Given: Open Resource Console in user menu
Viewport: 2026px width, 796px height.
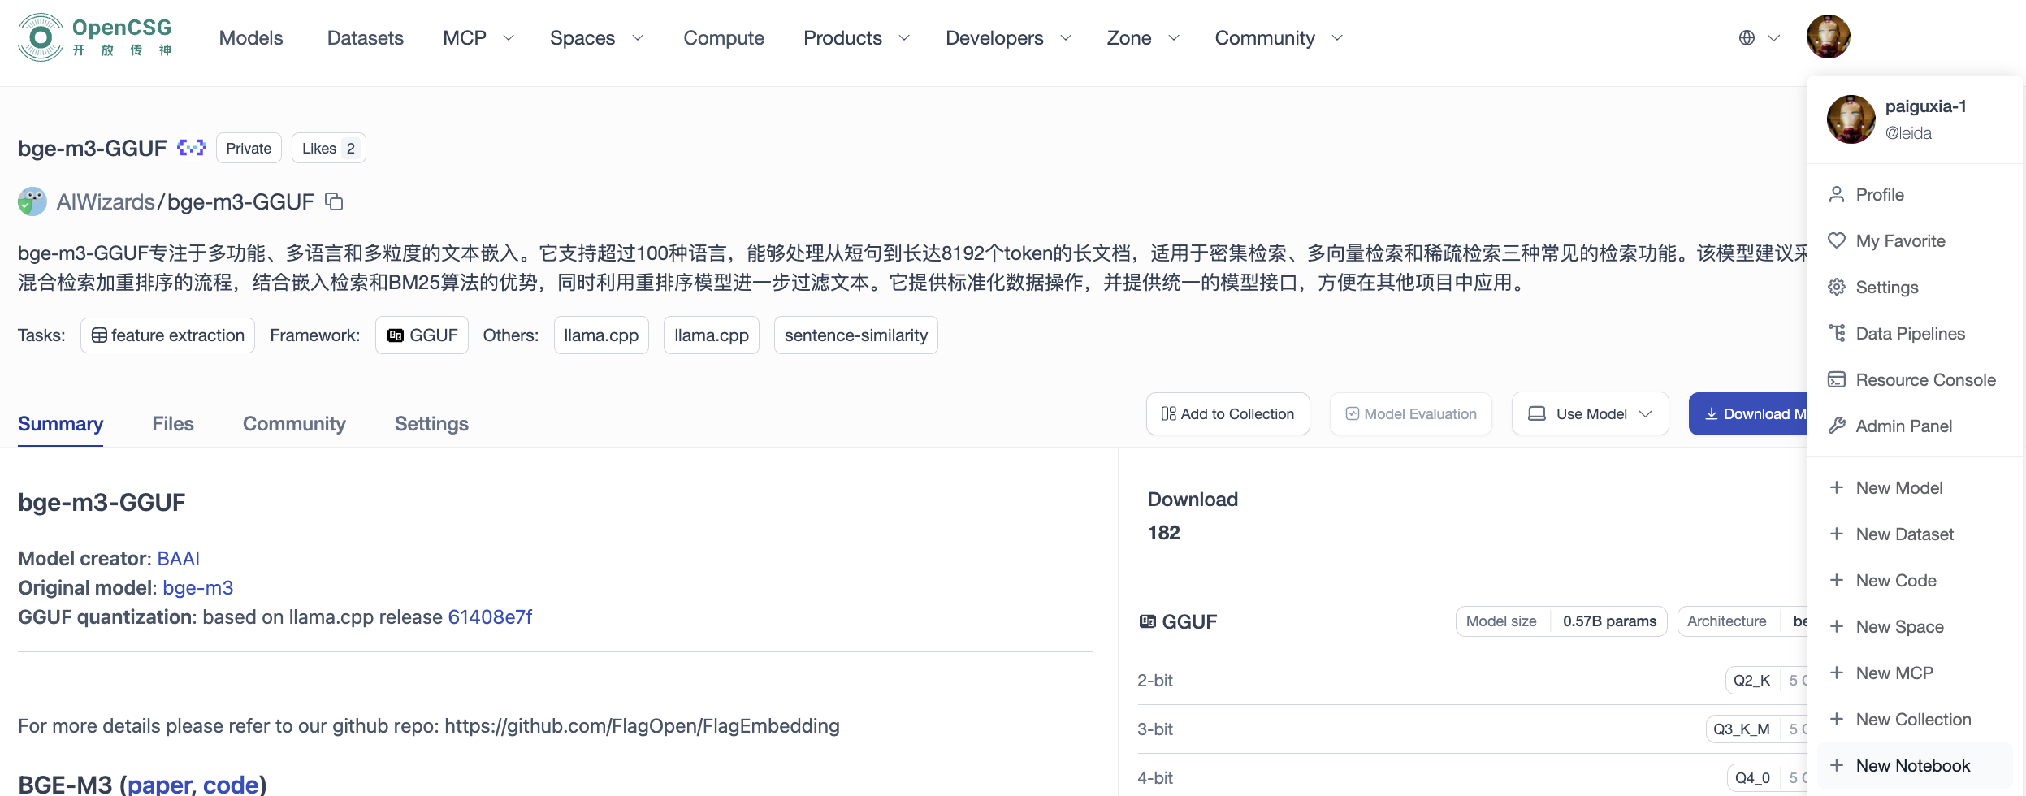Looking at the screenshot, I should click(1924, 380).
